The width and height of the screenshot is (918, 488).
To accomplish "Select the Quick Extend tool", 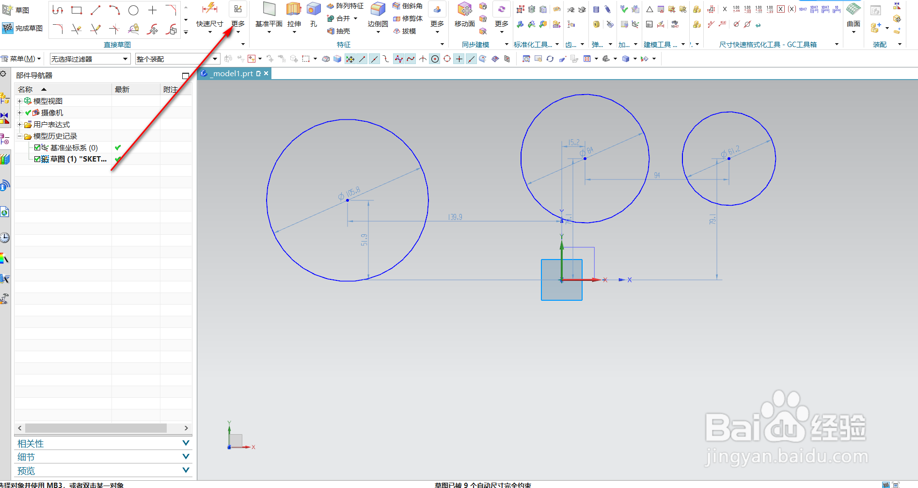I will coord(95,29).
